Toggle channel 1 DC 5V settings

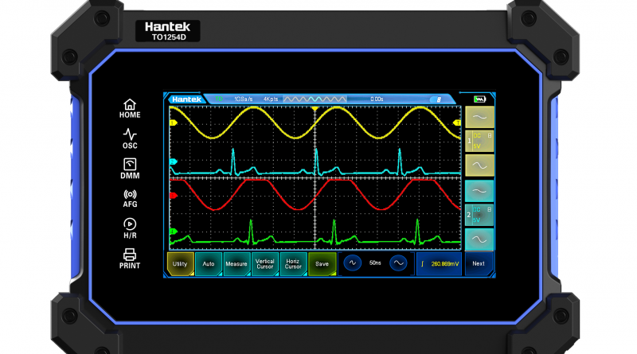tap(479, 141)
